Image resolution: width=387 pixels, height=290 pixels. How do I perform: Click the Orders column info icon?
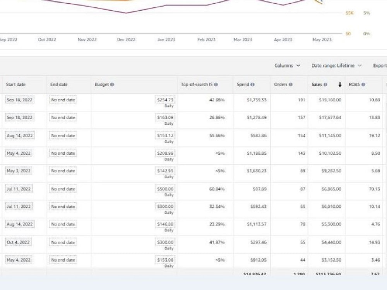click(x=291, y=85)
